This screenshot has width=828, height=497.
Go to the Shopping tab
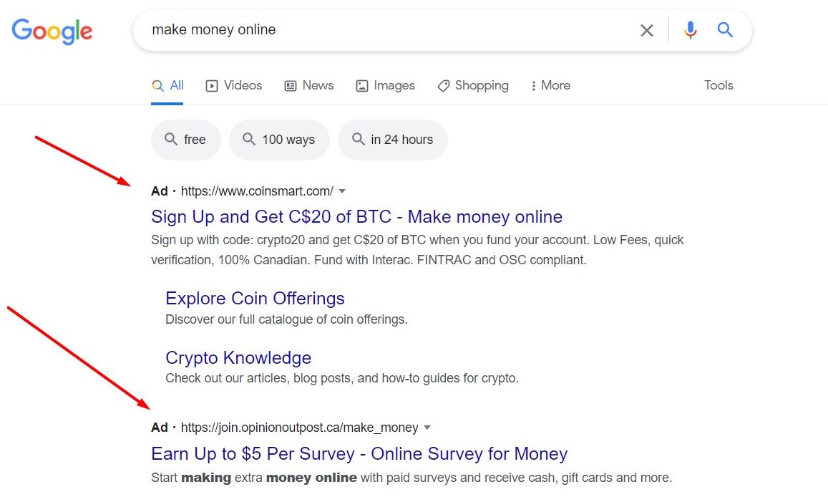[x=473, y=85]
